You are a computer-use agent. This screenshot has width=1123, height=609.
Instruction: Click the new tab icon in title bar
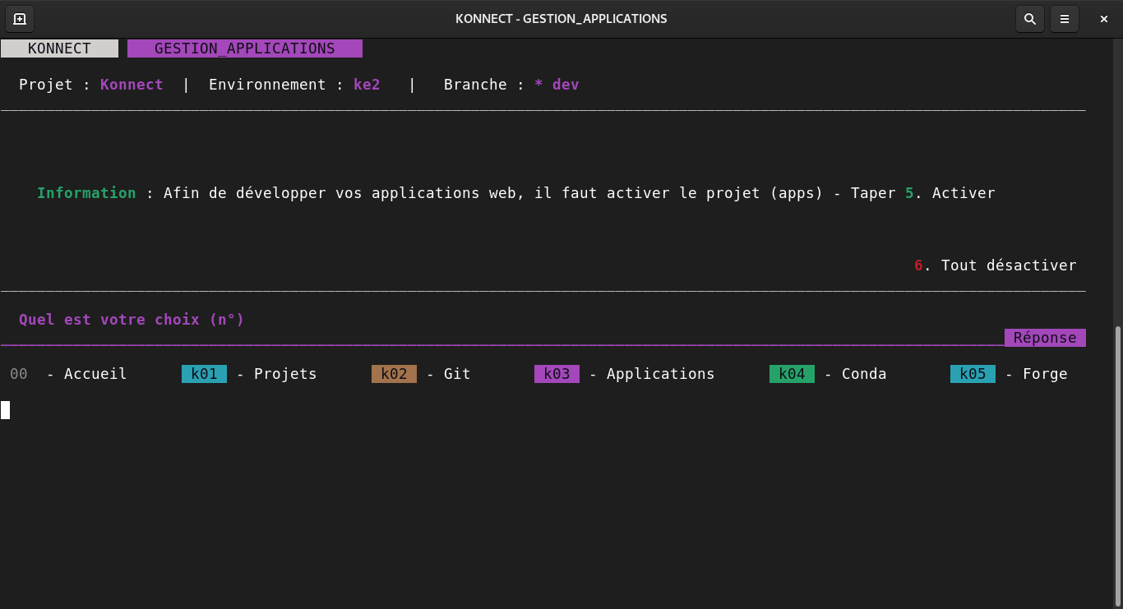(20, 19)
